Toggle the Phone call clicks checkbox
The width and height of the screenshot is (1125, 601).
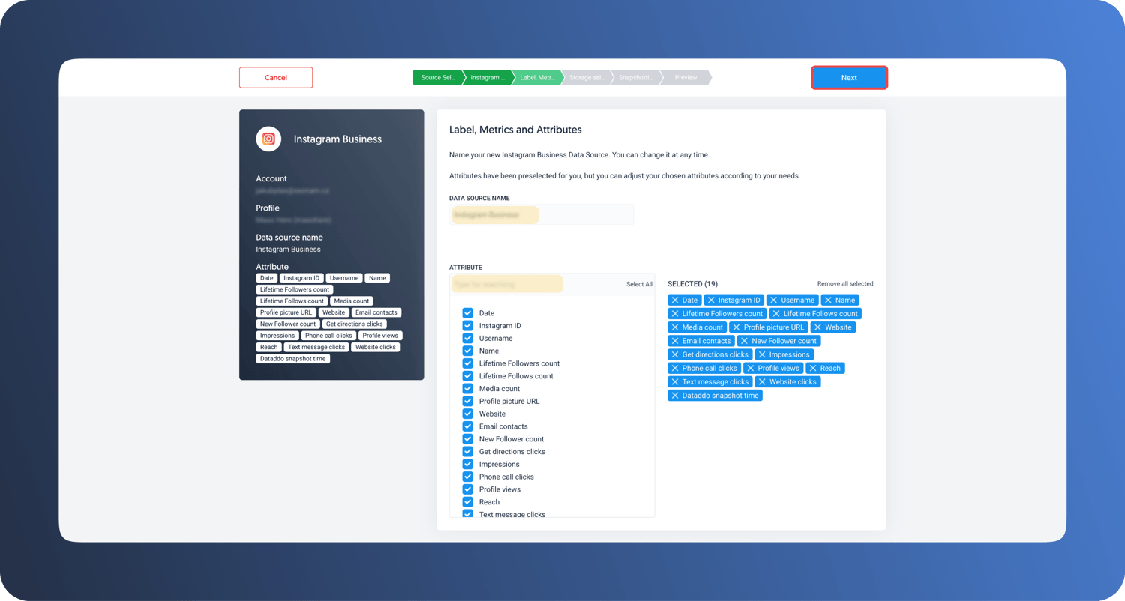[x=467, y=477]
